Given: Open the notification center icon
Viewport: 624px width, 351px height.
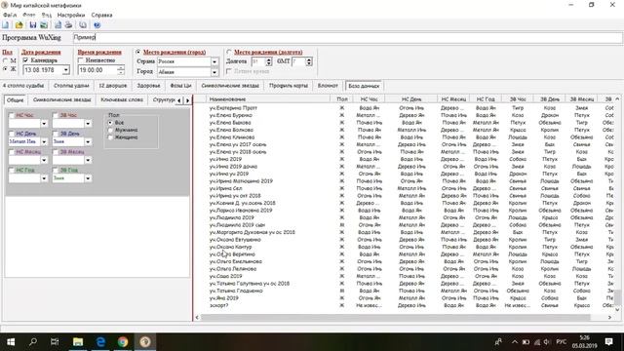Looking at the screenshot, I should point(608,342).
